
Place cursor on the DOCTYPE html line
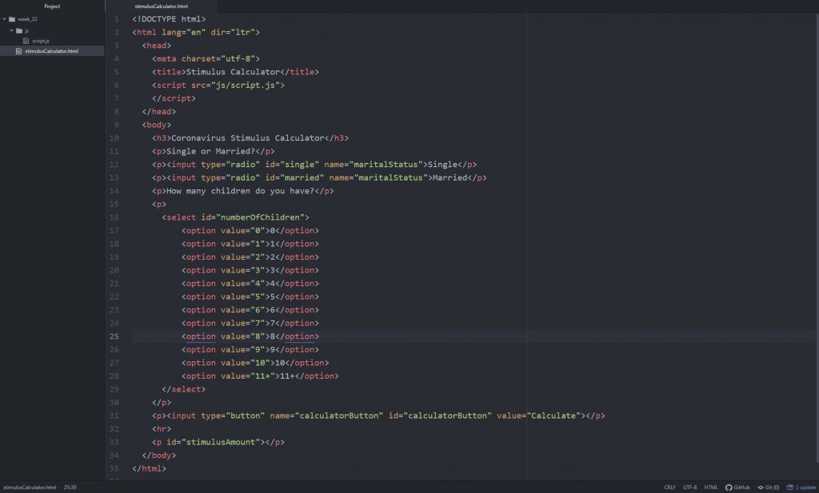coord(169,19)
